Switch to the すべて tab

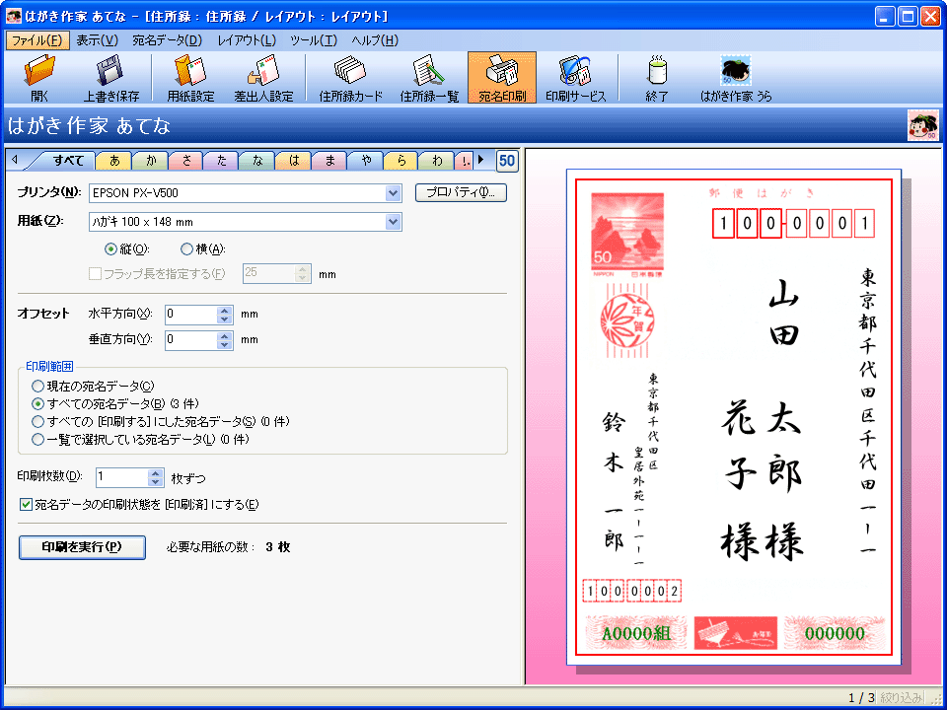click(68, 161)
